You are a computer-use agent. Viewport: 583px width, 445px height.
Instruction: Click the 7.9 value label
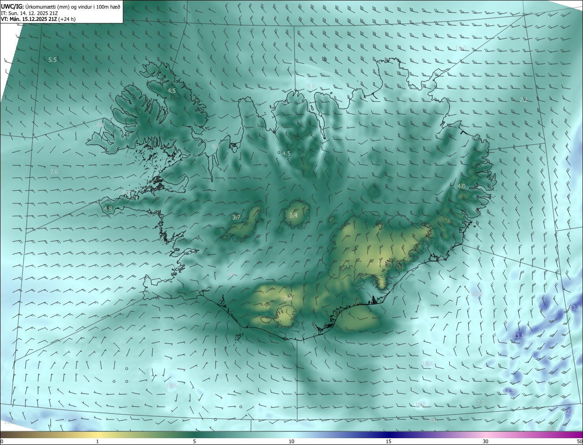pyautogui.click(x=481, y=403)
